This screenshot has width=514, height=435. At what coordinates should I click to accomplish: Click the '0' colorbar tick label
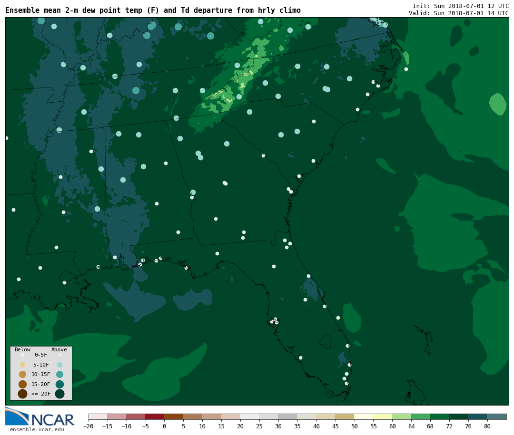coord(164,426)
